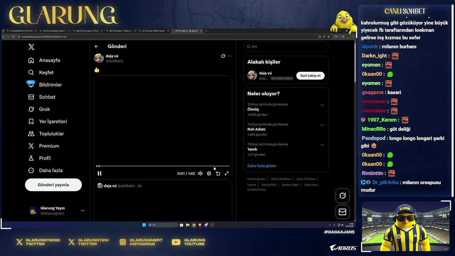The width and height of the screenshot is (455, 256).
Task: Open more options on deja vú post
Action: (230, 56)
